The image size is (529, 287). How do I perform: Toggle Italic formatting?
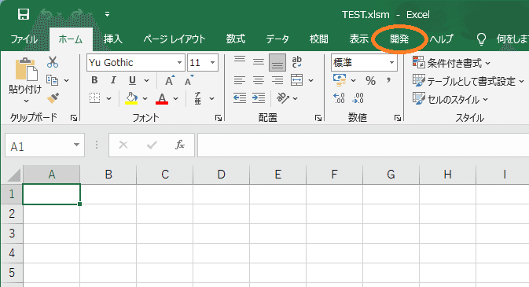pyautogui.click(x=113, y=80)
